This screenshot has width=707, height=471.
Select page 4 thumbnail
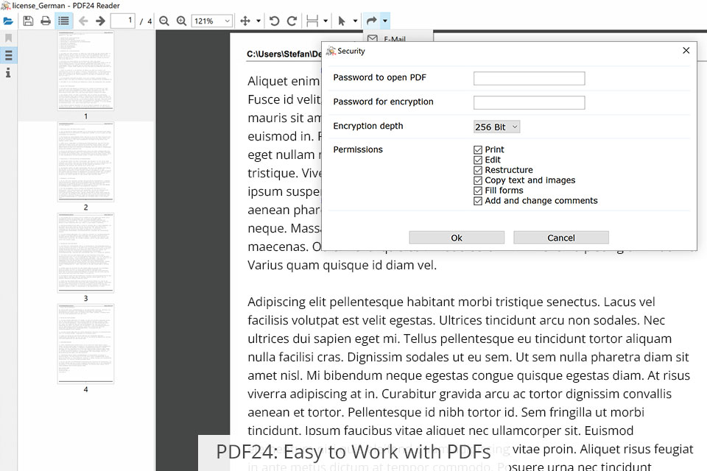coord(85,344)
